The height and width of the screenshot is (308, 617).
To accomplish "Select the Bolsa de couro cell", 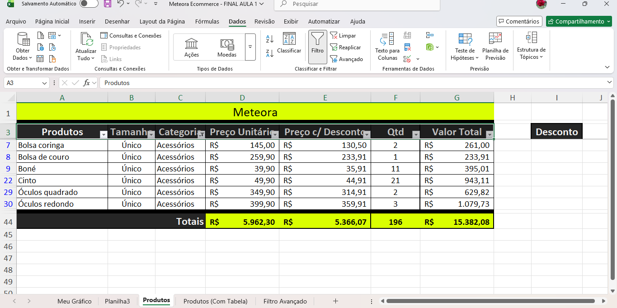I will click(x=62, y=157).
